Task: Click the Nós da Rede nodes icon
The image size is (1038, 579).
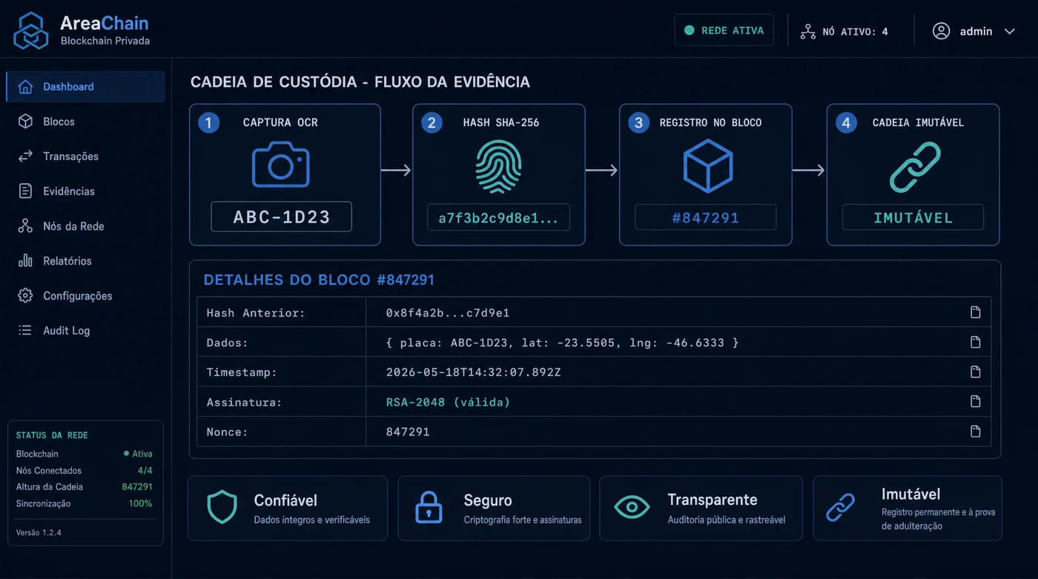Action: [x=25, y=226]
